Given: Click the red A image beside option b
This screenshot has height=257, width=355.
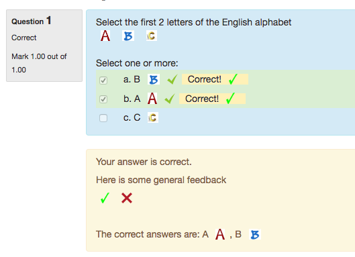Looking at the screenshot, I should (x=152, y=99).
